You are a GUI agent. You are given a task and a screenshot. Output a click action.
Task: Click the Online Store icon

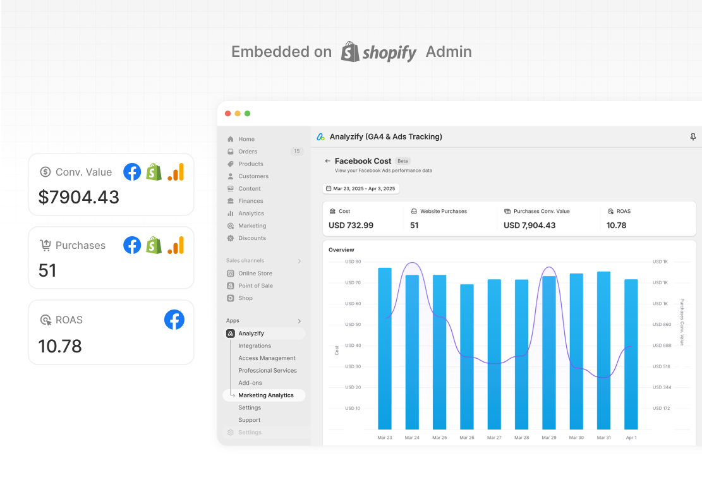[231, 274]
